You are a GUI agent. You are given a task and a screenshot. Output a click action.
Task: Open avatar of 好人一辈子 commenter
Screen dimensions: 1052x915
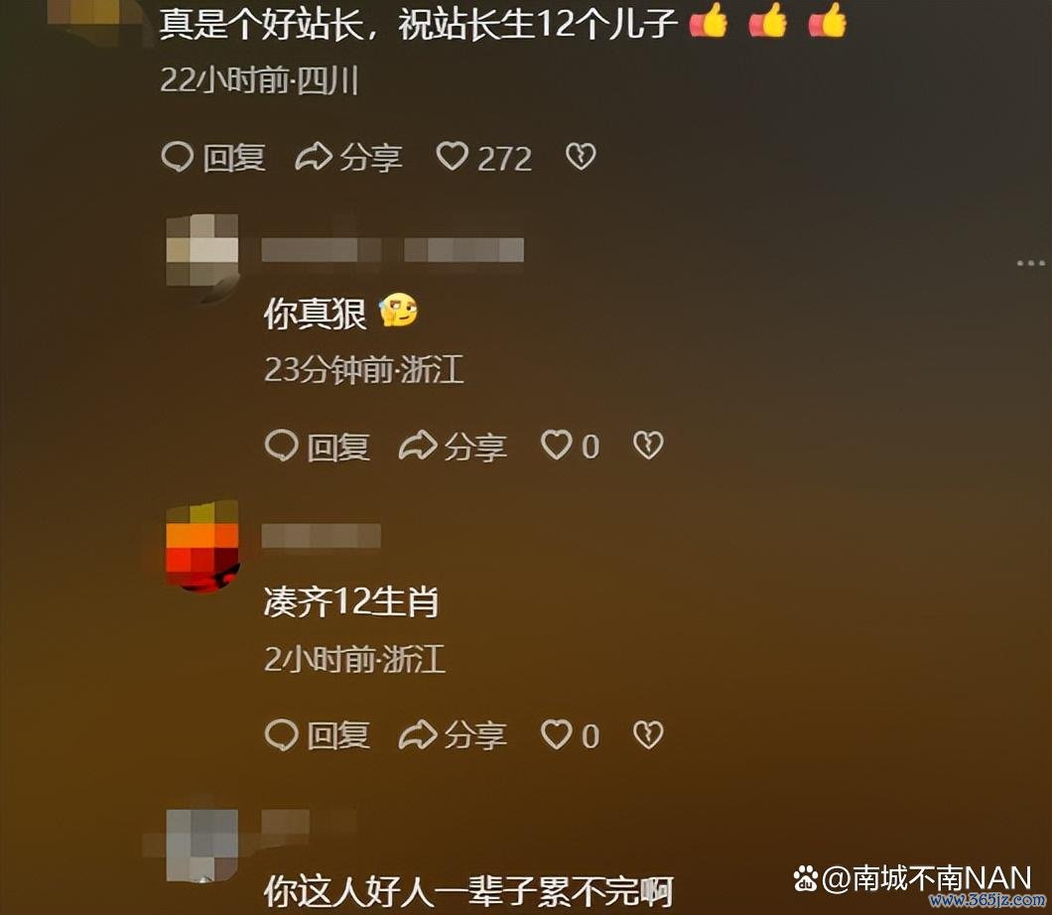[x=201, y=846]
